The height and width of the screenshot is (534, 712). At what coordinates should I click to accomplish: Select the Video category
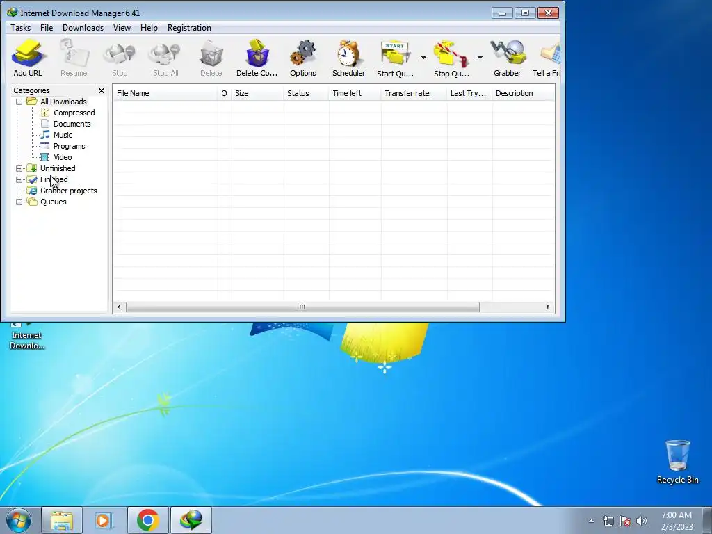click(62, 157)
